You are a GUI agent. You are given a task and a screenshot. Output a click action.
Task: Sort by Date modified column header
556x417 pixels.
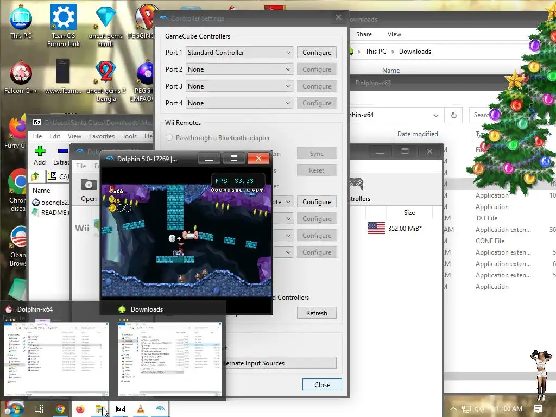coord(418,134)
